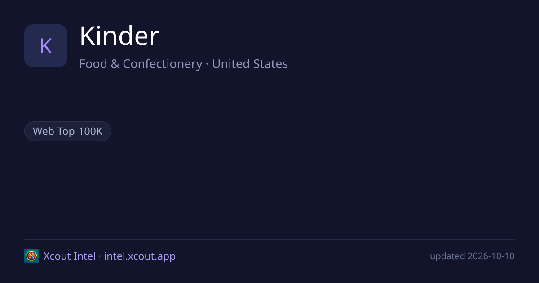539x283 pixels.
Task: Click the Xcout Intel logo icon
Action: pos(31,256)
